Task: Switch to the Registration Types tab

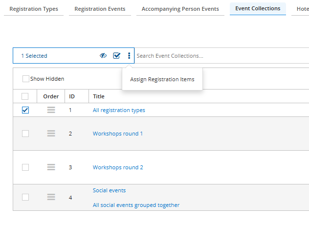Action: pyautogui.click(x=34, y=9)
